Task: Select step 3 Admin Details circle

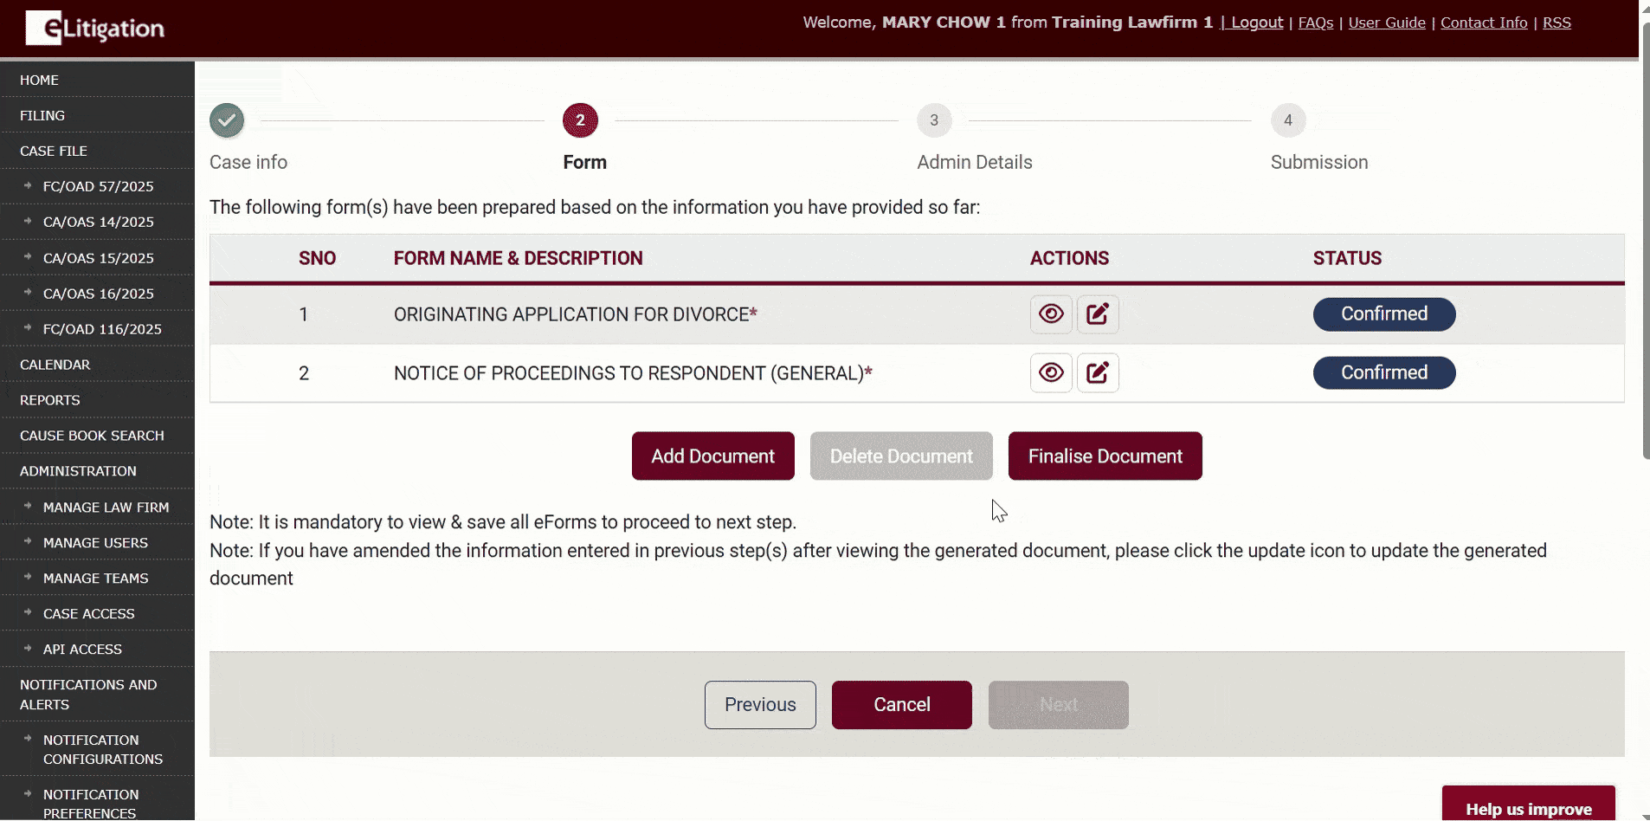Action: pyautogui.click(x=933, y=120)
